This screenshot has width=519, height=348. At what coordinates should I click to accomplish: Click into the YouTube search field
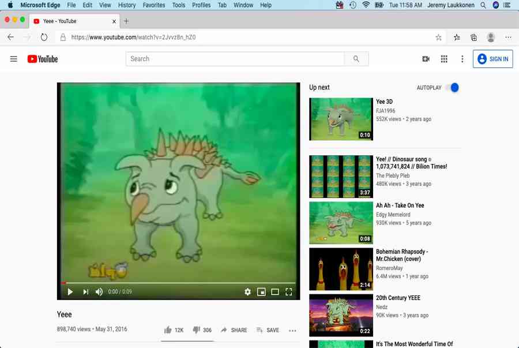click(235, 59)
